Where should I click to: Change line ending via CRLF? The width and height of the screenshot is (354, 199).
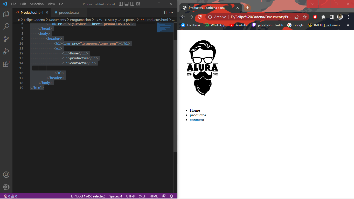(142, 196)
